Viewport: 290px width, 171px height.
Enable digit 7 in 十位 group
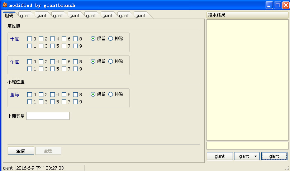64,46
